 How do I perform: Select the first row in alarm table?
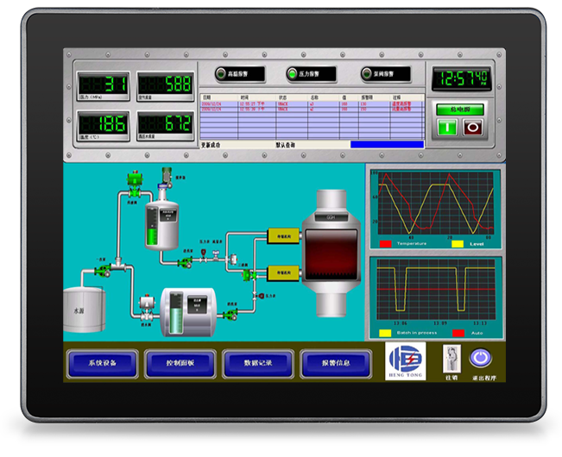coord(311,103)
